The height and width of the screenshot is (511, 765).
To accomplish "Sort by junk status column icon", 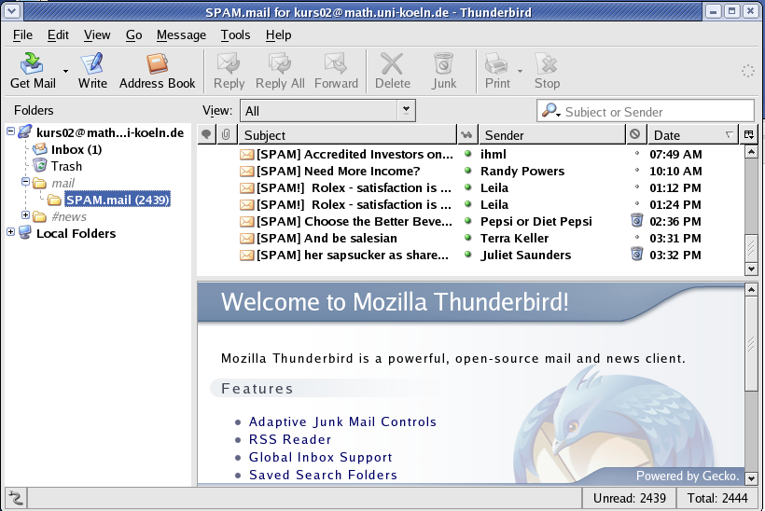I will click(x=635, y=134).
